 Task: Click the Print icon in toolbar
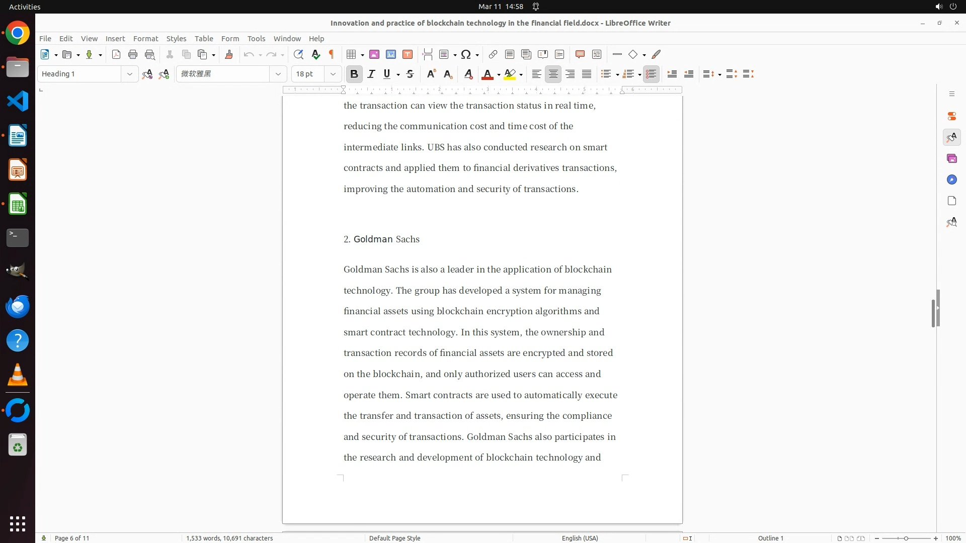[x=133, y=55]
